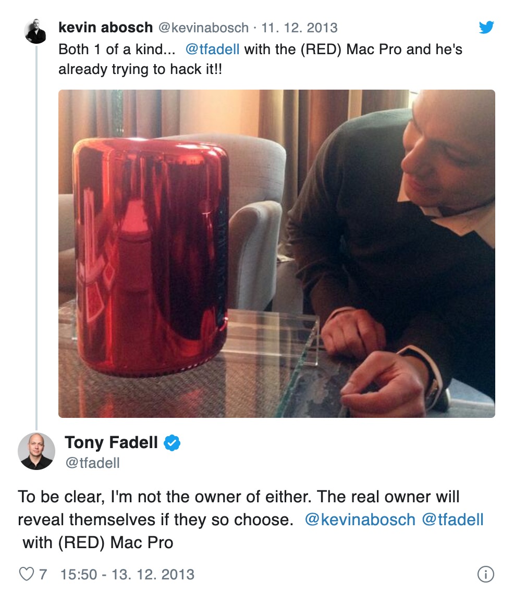Like the tweet with the heart icon

pos(26,574)
